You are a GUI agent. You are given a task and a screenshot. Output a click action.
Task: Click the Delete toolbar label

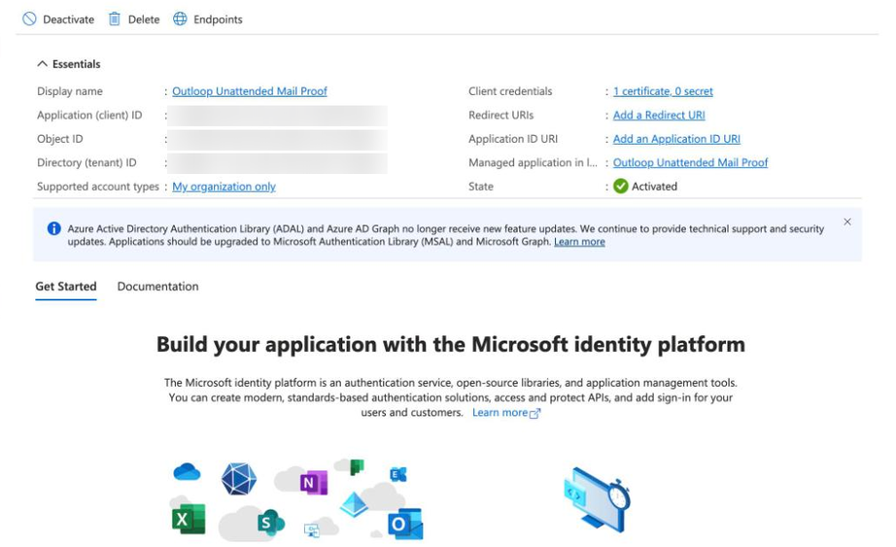tap(144, 19)
